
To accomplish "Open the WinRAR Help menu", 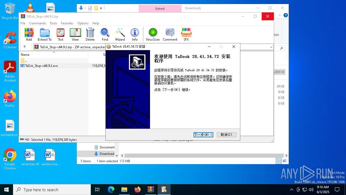I will (x=96, y=23).
